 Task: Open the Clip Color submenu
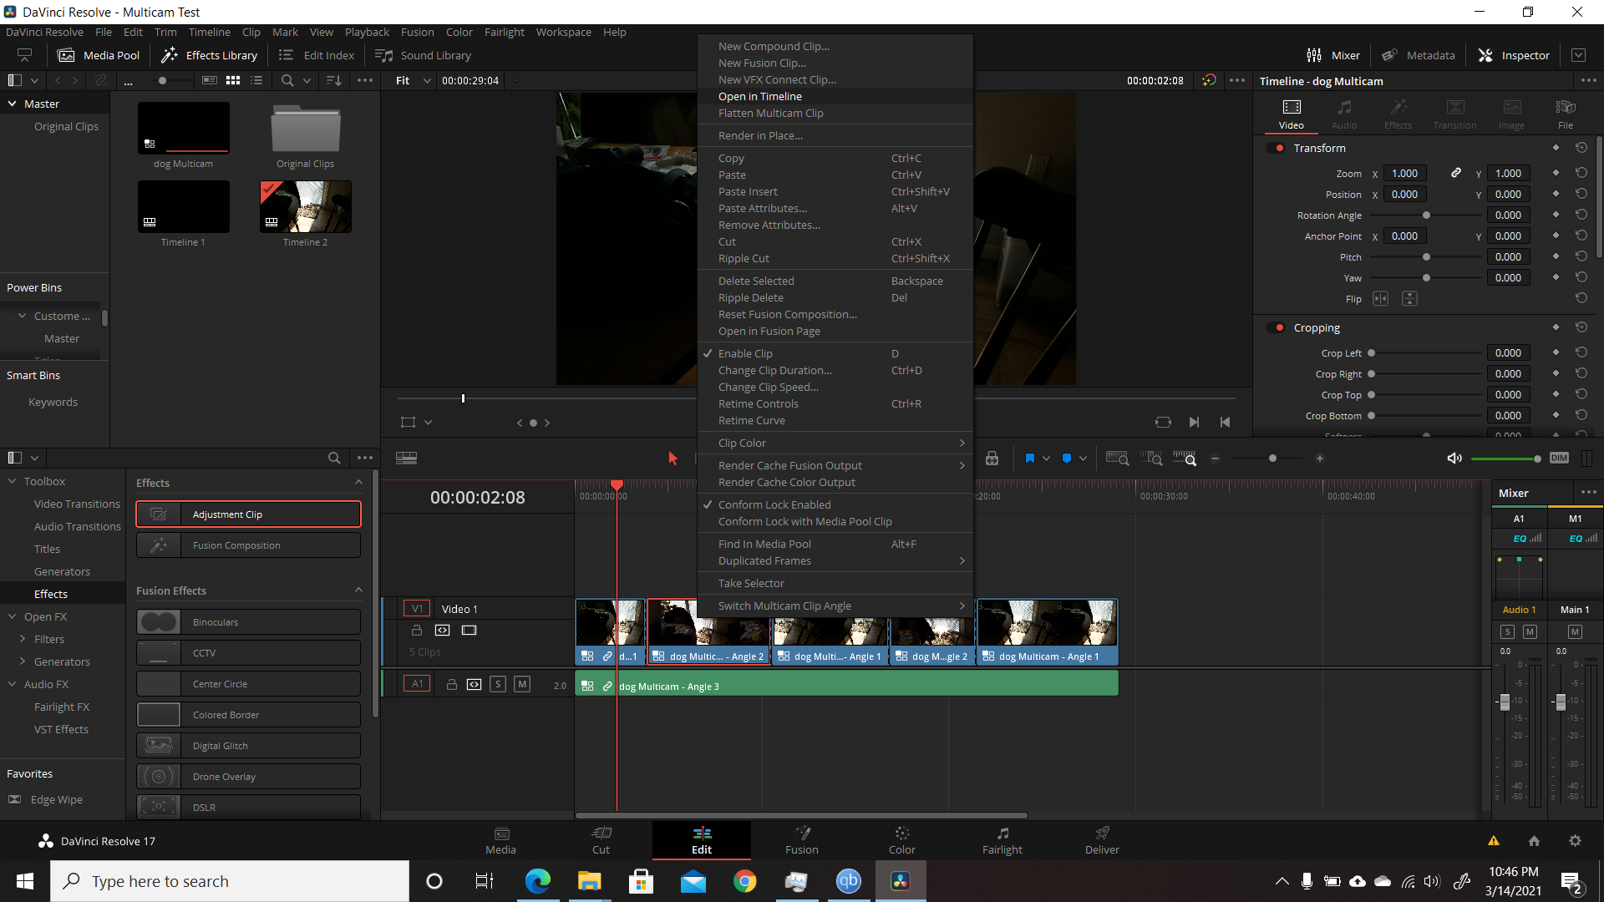(x=835, y=443)
